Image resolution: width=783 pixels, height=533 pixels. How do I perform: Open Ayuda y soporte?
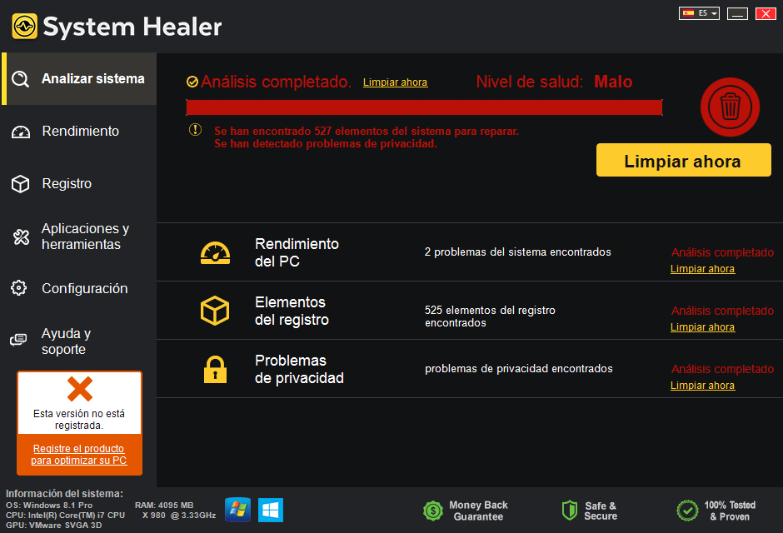tap(79, 341)
